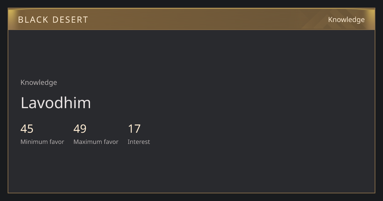Open the Knowledge link in header

coord(346,20)
